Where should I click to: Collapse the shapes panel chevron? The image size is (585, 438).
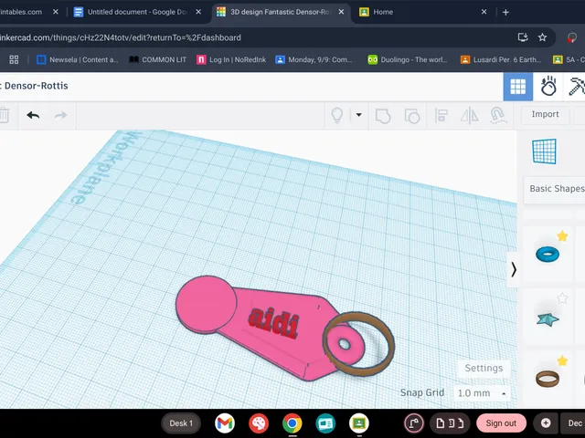click(x=514, y=269)
